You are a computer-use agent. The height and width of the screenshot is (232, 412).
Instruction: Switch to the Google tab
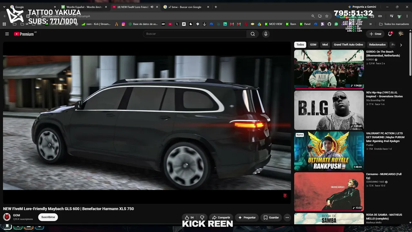(x=32, y=7)
